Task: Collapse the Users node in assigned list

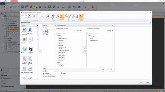Action: click(x=87, y=35)
